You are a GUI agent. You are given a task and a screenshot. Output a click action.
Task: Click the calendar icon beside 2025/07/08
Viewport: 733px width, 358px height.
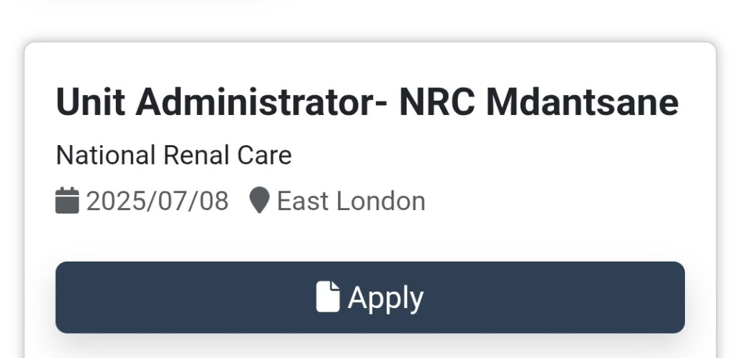point(67,201)
